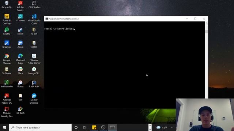Click the YI Home desktop icon
Viewport: 234px width, 131px height.
[x=20, y=18]
